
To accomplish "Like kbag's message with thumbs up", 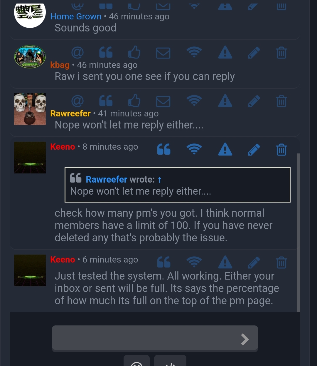I will tap(134, 52).
